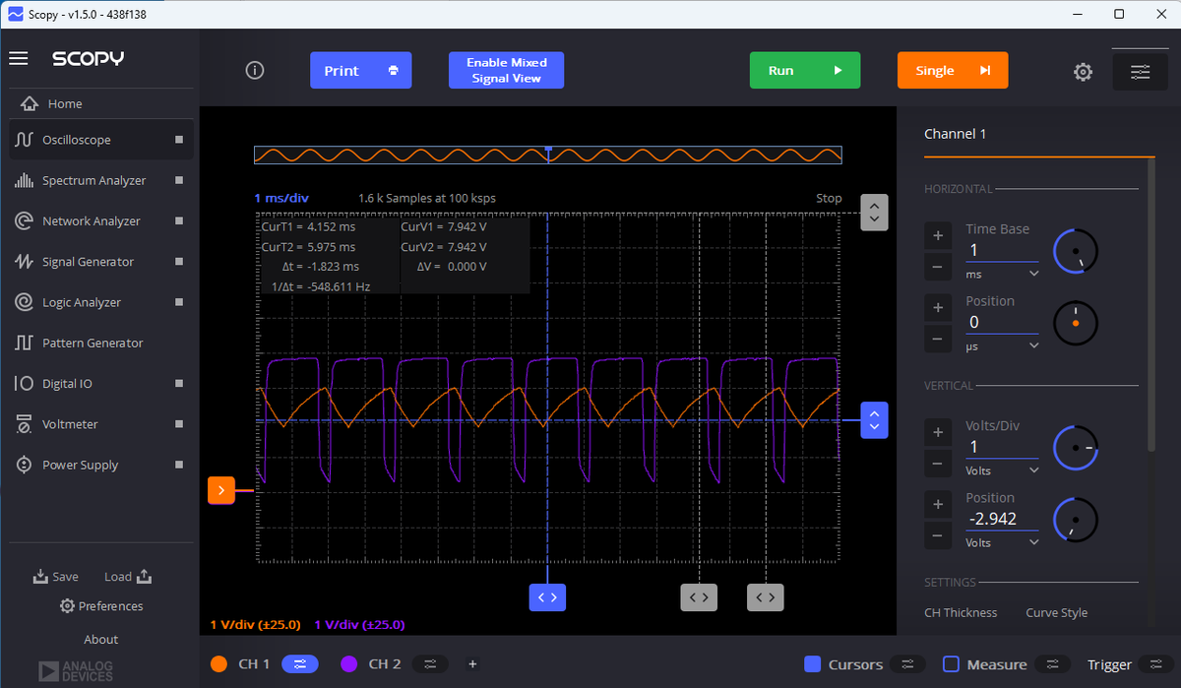Screen dimensions: 1181x688
Task: Click the vertical Position value field -2.942
Action: tap(1001, 519)
